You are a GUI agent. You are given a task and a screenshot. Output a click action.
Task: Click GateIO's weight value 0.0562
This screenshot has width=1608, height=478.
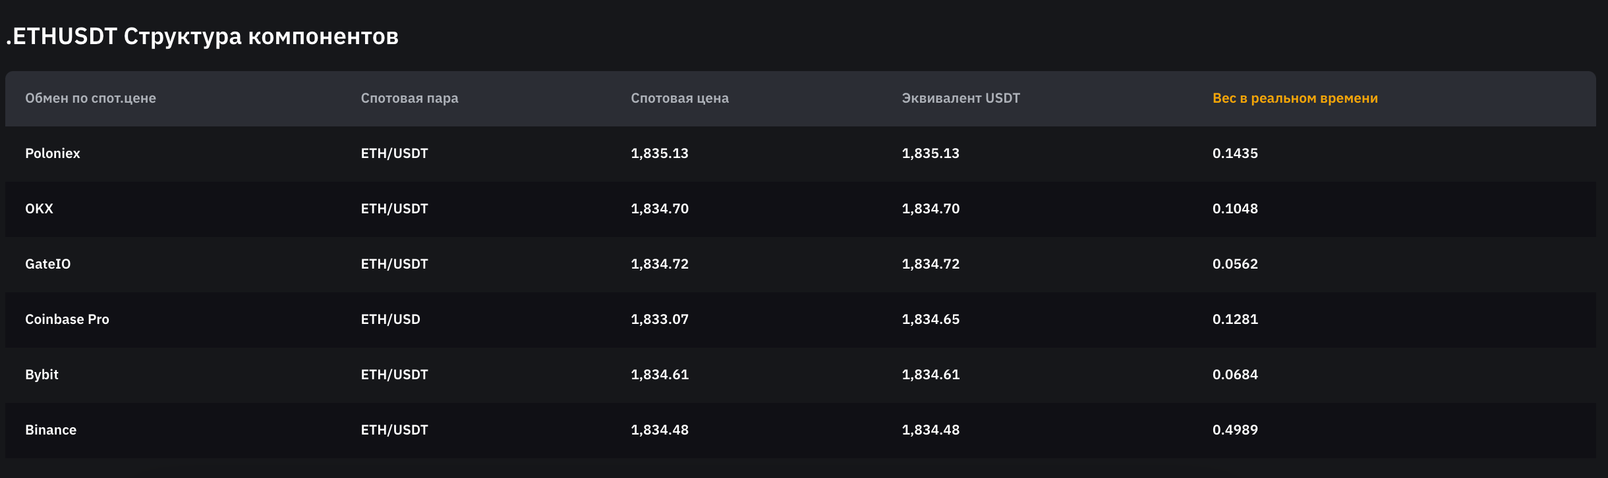(x=1234, y=264)
